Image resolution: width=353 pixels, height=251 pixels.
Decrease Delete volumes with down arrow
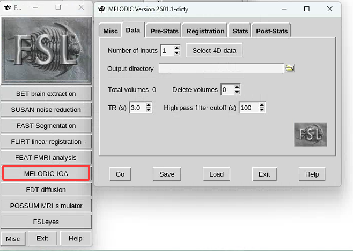click(237, 92)
